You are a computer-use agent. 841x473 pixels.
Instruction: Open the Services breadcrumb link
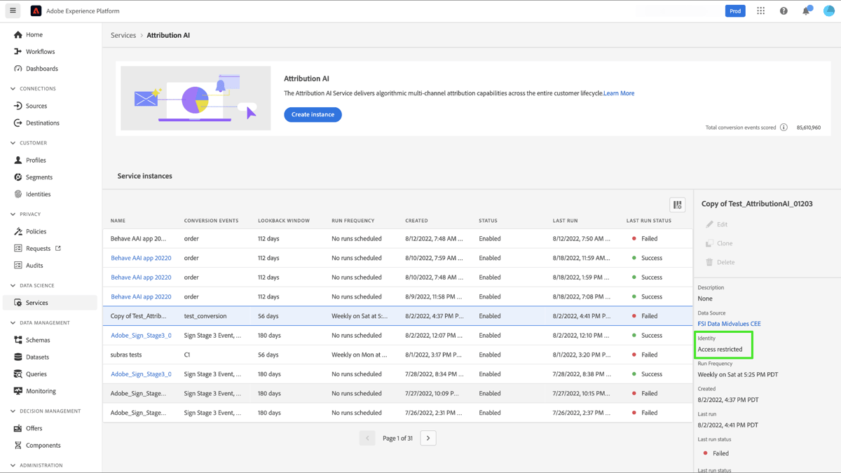[x=123, y=34]
